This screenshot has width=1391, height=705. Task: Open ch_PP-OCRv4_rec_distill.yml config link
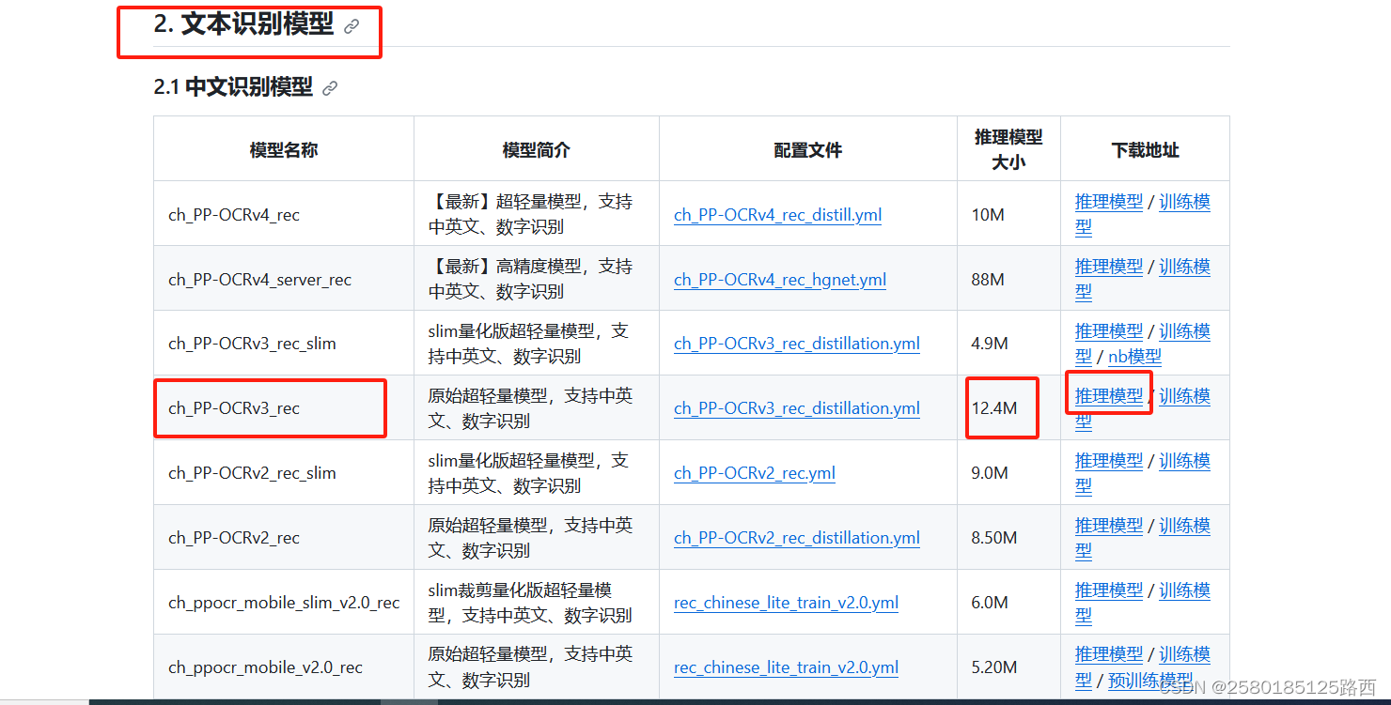click(777, 215)
